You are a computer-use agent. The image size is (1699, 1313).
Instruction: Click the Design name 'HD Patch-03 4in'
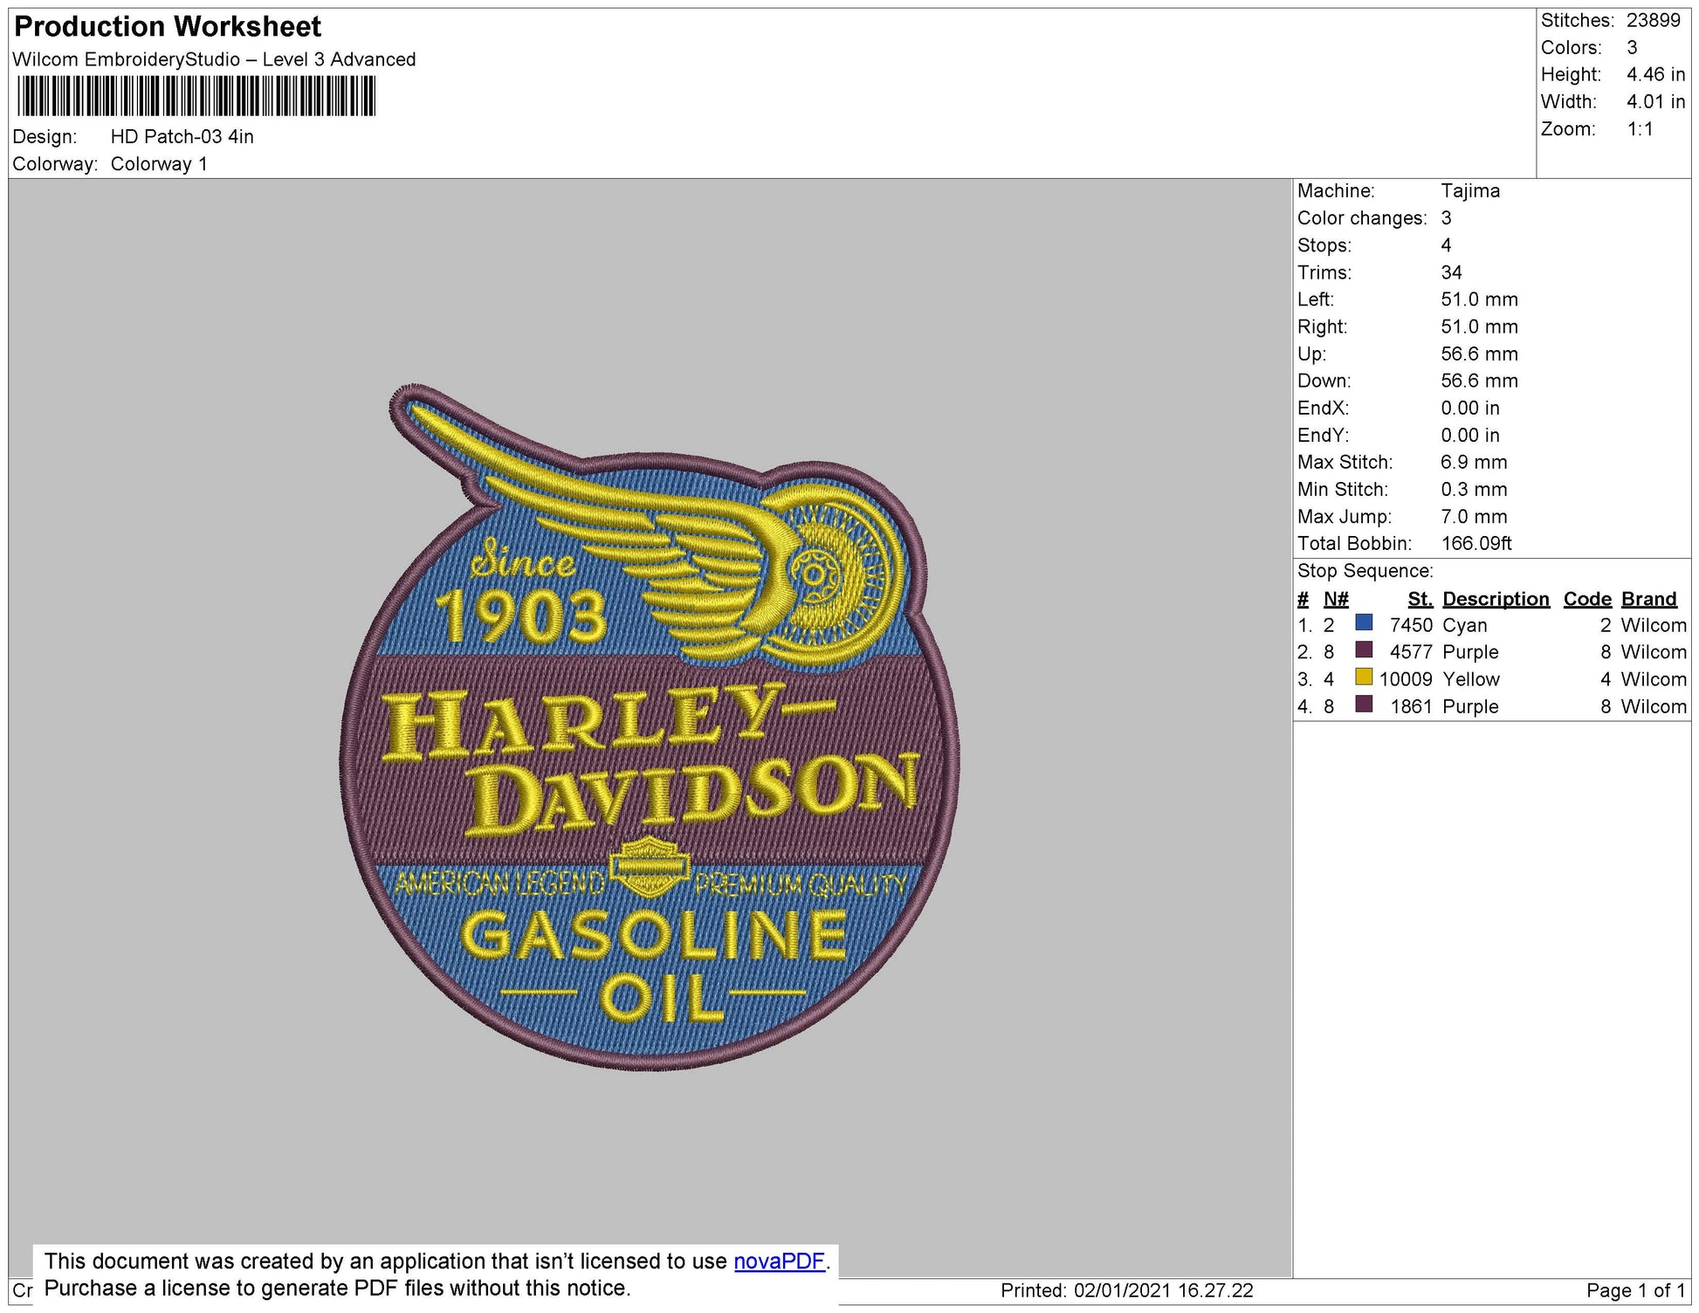pyautogui.click(x=183, y=136)
